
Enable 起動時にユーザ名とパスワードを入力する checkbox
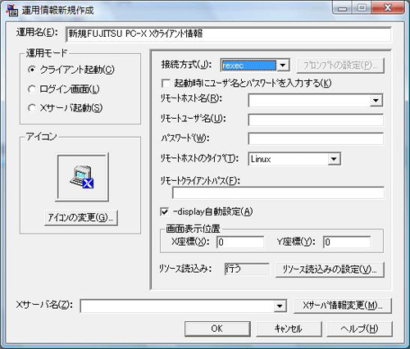pos(166,83)
